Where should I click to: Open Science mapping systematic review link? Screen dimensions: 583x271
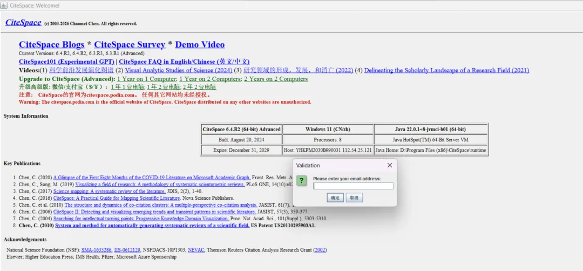click(x=109, y=191)
